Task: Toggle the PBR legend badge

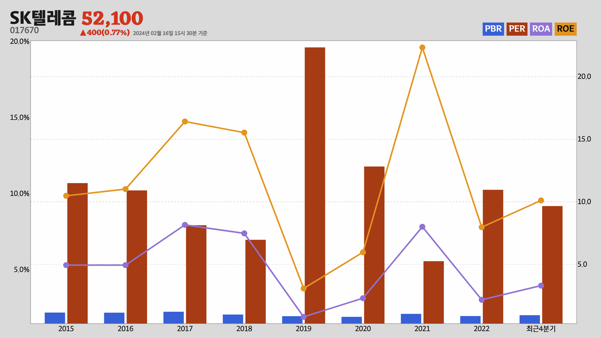Action: click(493, 29)
